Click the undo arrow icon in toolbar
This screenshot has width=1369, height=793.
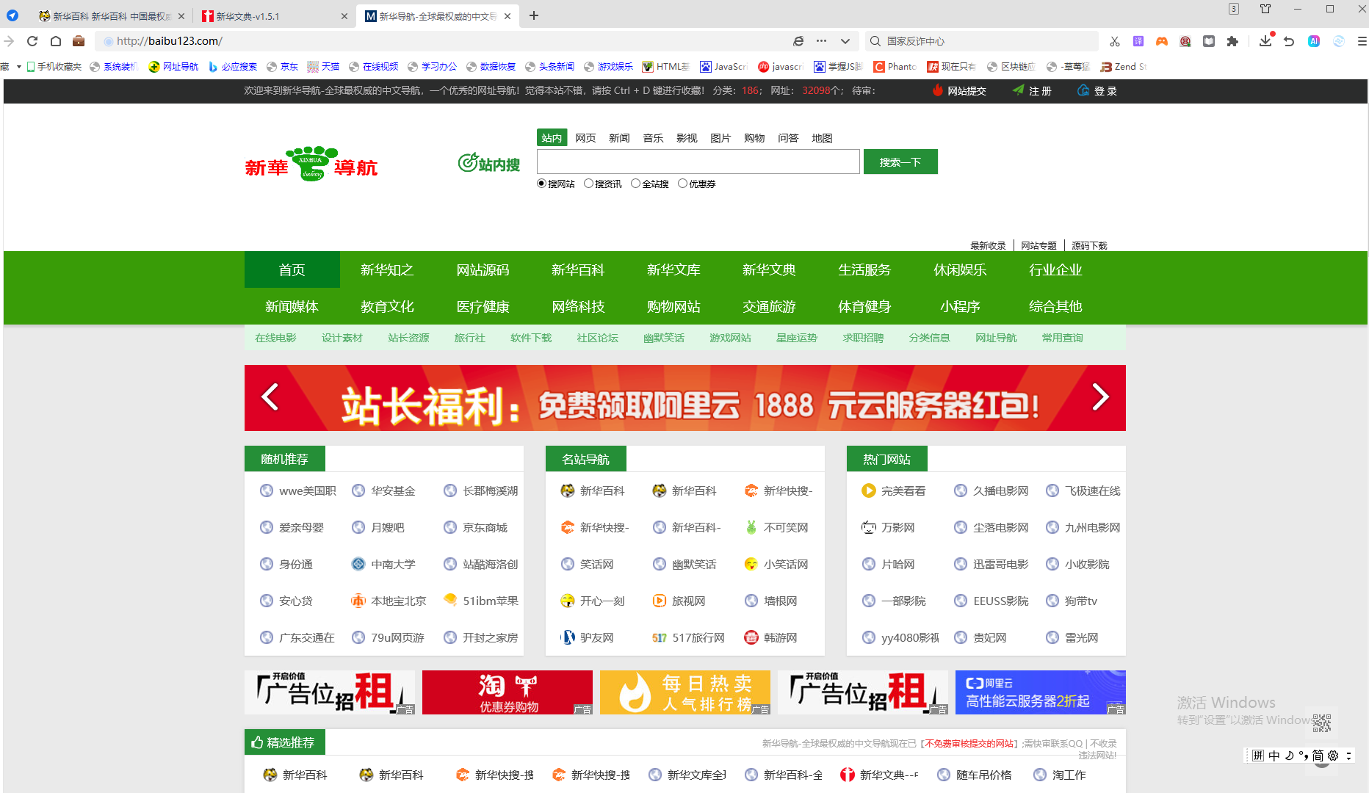(1289, 41)
